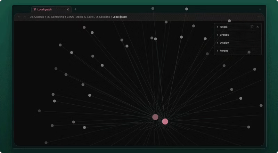Open the more options ellipsis menu

(259, 17)
